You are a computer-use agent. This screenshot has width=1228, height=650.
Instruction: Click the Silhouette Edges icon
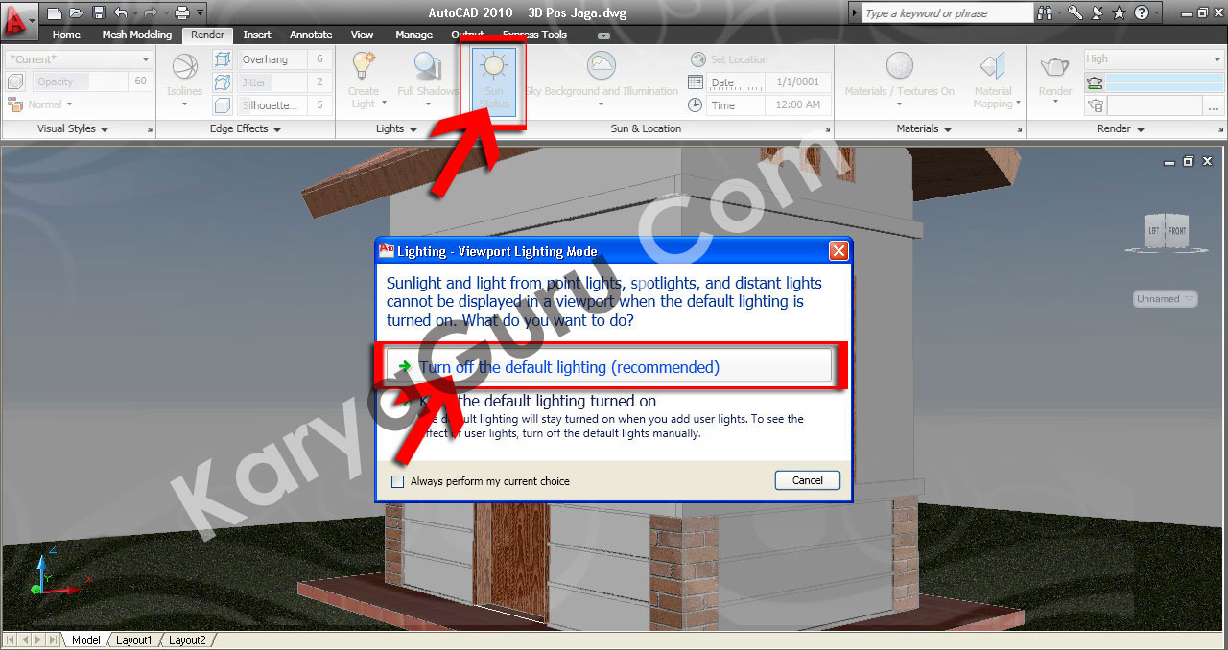tap(223, 104)
